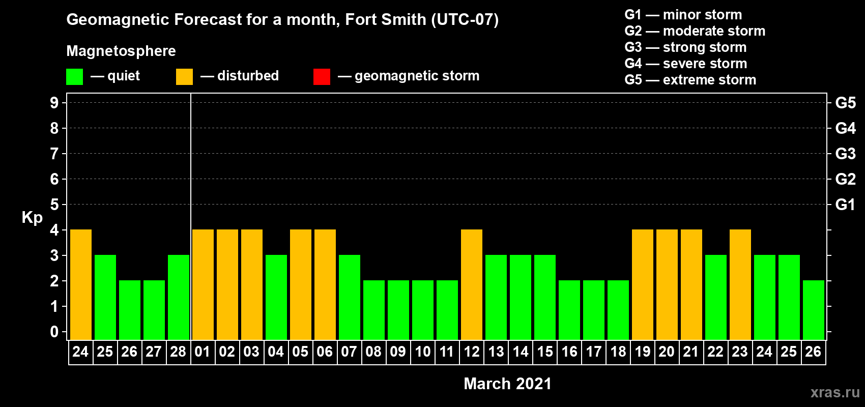Screen dimensions: 865x407
Task: Click the orange bar for March 23
Action: click(740, 285)
